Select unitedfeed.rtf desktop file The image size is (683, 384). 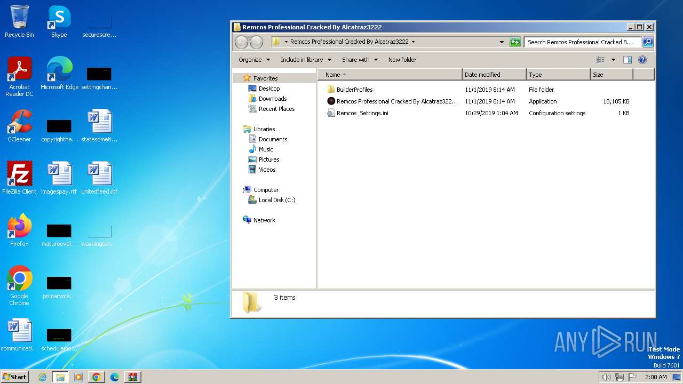click(99, 178)
